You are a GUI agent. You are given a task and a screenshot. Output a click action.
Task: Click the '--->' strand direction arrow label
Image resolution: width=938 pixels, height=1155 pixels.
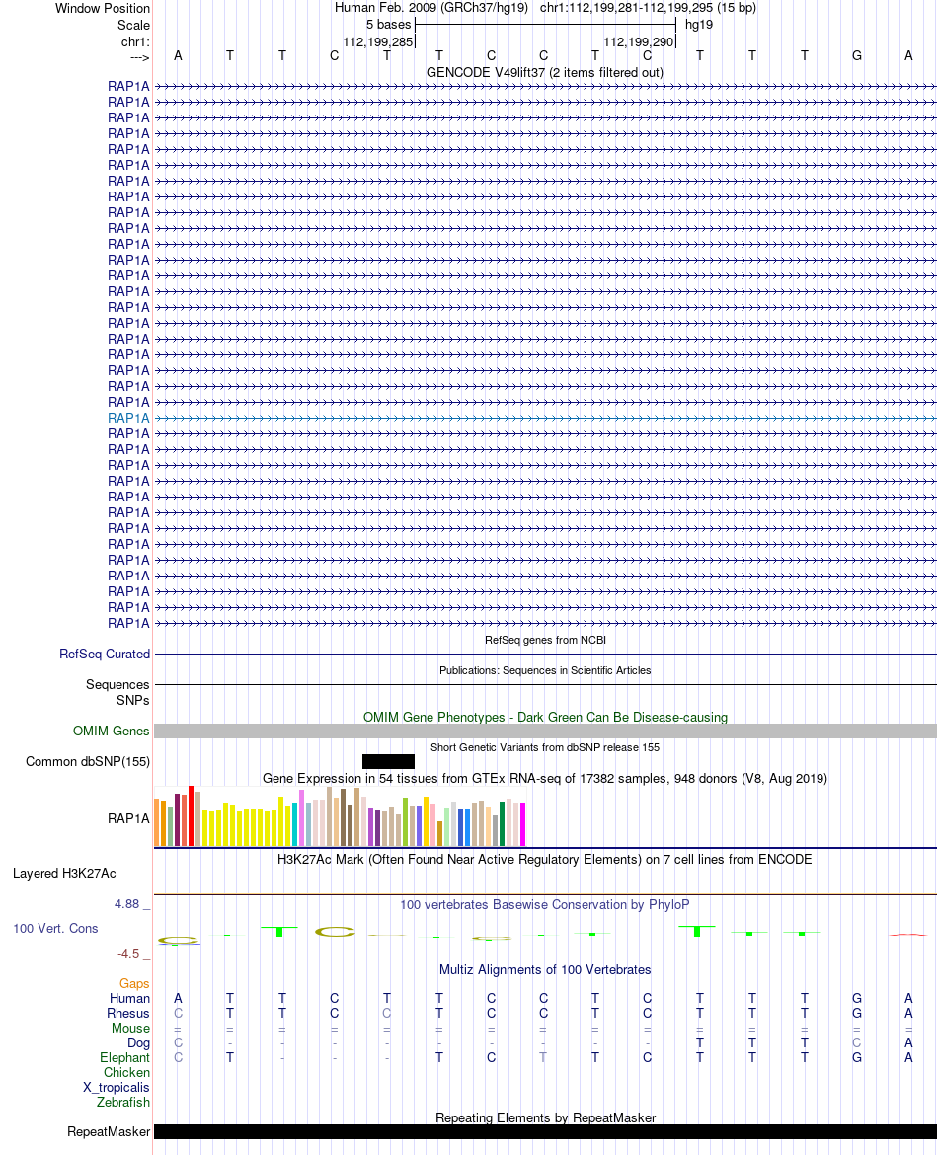coord(139,57)
